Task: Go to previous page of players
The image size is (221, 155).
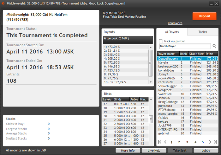Action: [x=165, y=142]
